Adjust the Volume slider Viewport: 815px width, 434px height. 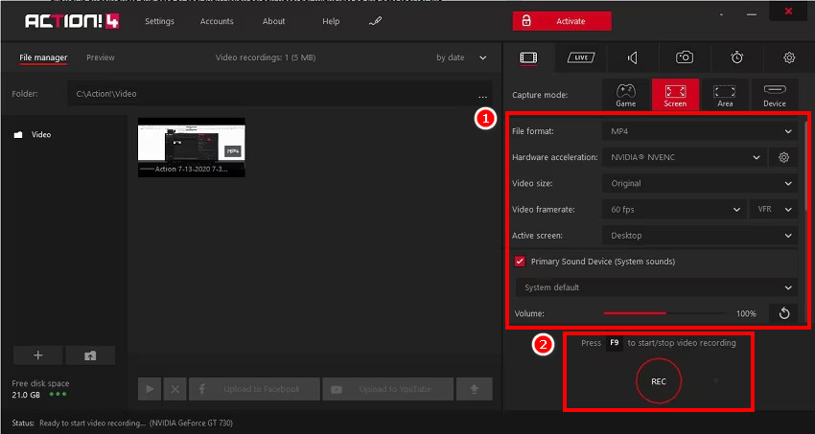click(x=666, y=313)
